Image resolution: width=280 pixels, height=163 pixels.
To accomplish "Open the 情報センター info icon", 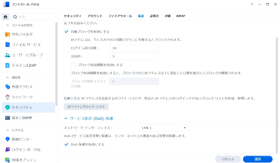I will [8, 139].
